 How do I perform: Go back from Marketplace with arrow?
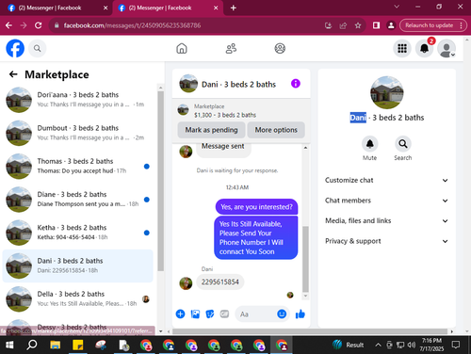click(x=13, y=74)
